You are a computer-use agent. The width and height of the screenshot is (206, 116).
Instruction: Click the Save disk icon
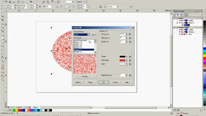point(10,2)
